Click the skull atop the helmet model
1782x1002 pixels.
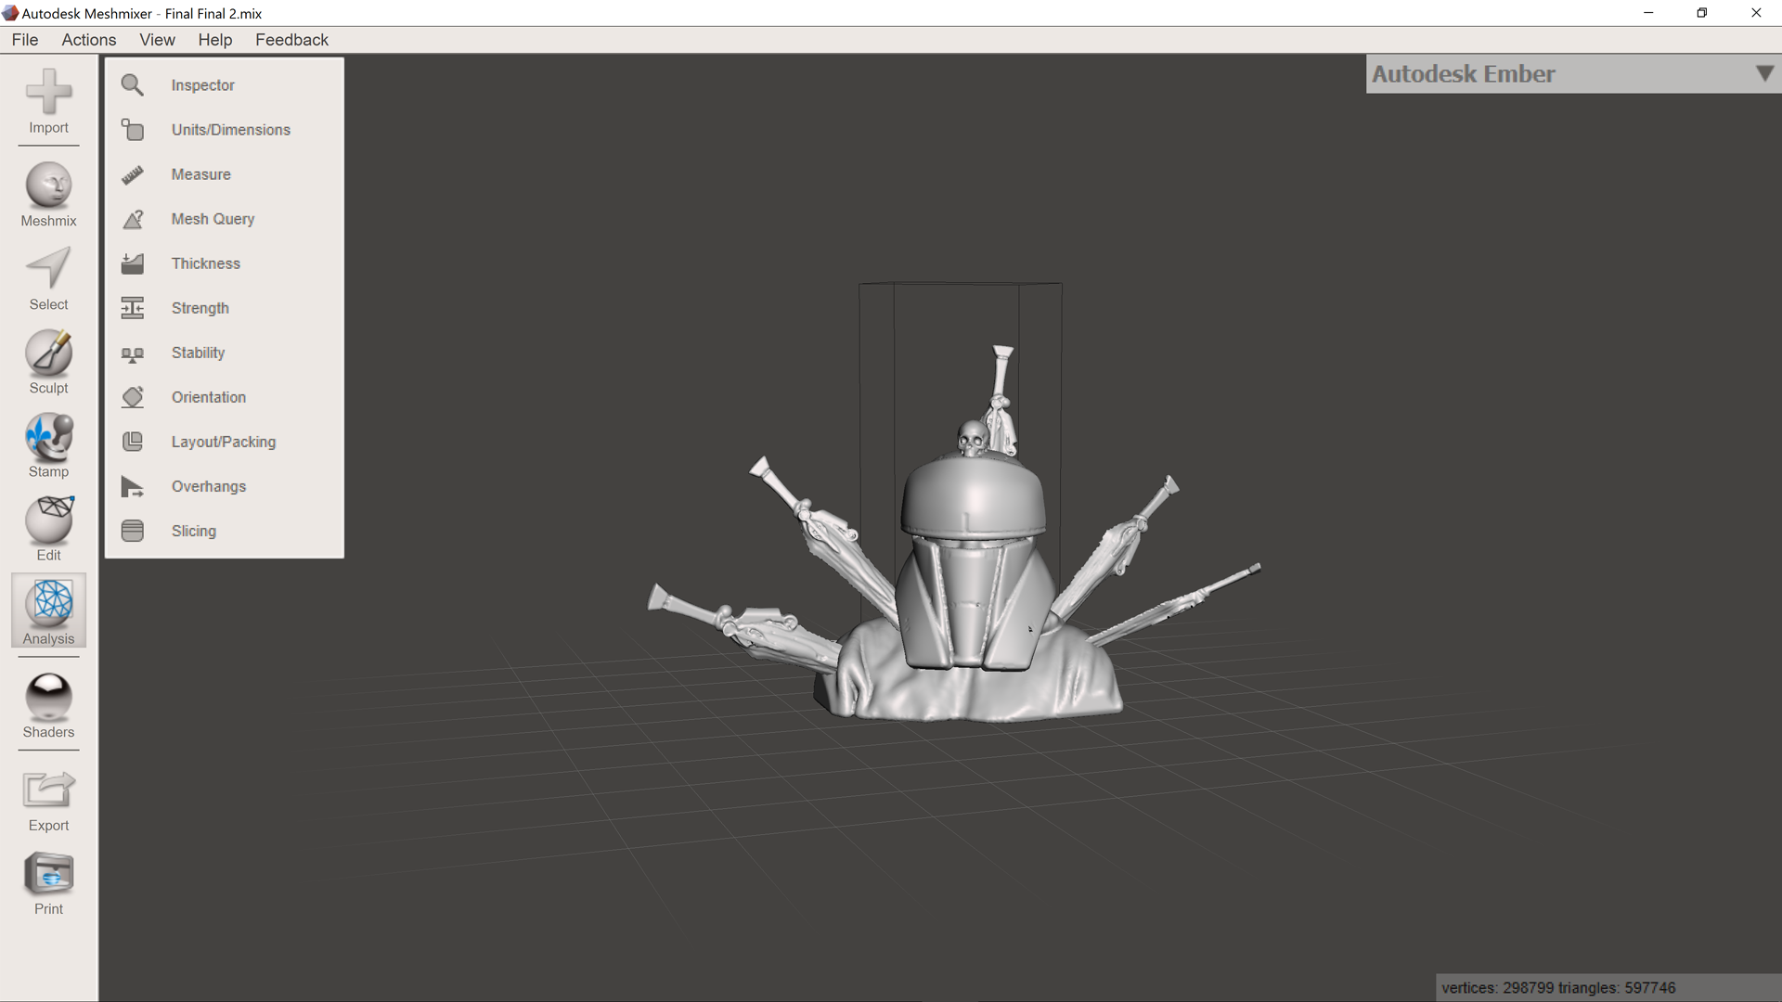972,438
